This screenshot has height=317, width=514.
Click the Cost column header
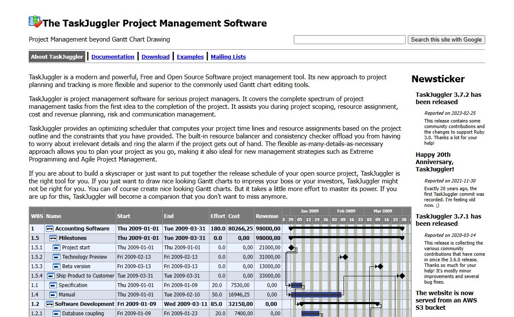241,216
